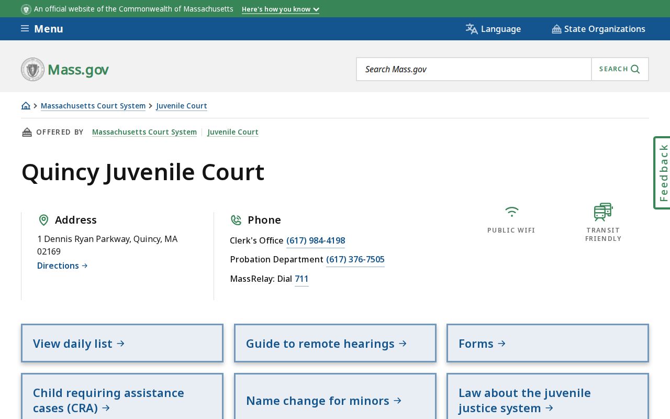Click the Mass.gov logo text
Viewport: 670px width, 419px height.
tap(78, 70)
